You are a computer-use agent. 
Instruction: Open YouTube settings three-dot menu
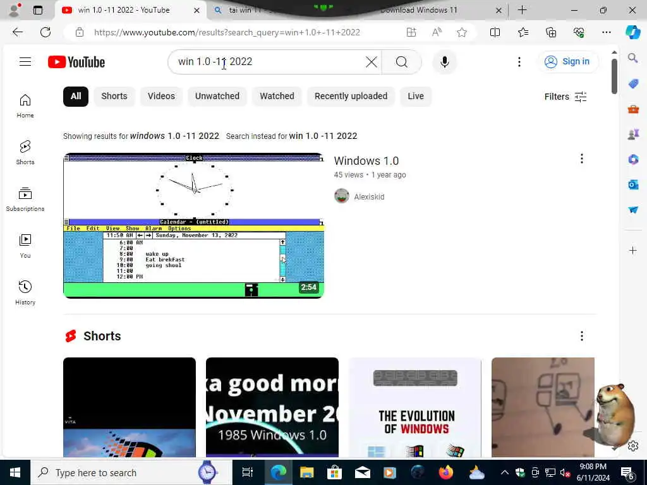point(519,62)
